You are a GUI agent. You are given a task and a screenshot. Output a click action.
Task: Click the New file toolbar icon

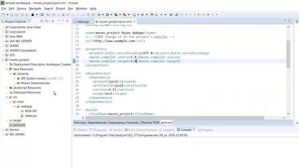coord(4,14)
